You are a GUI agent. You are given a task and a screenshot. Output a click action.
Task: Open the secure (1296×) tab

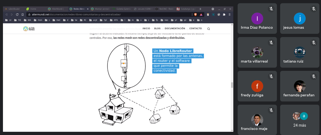(x=143, y=9)
